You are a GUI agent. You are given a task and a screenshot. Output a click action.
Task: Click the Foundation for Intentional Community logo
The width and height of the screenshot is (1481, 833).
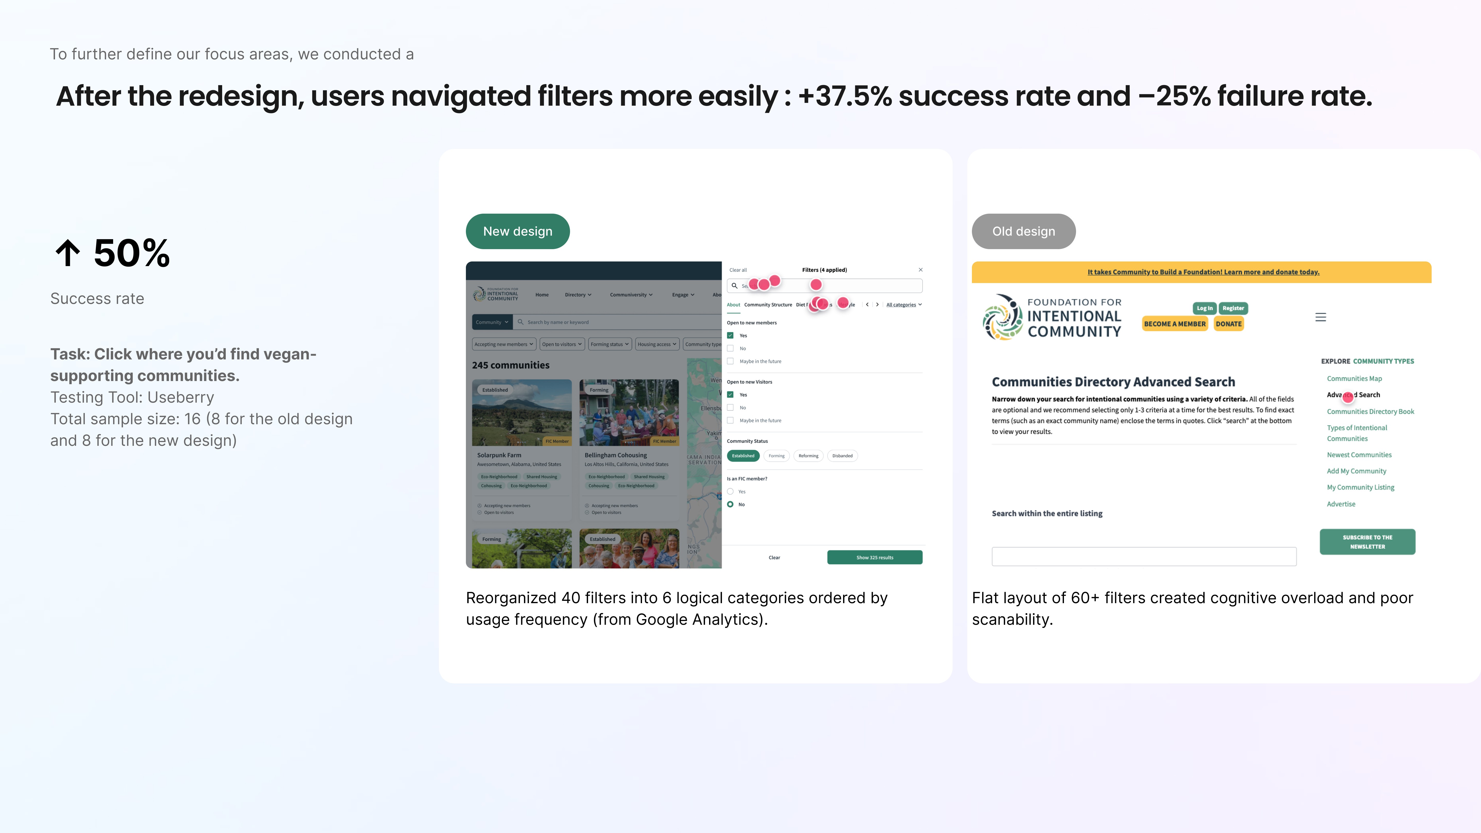pos(1052,317)
